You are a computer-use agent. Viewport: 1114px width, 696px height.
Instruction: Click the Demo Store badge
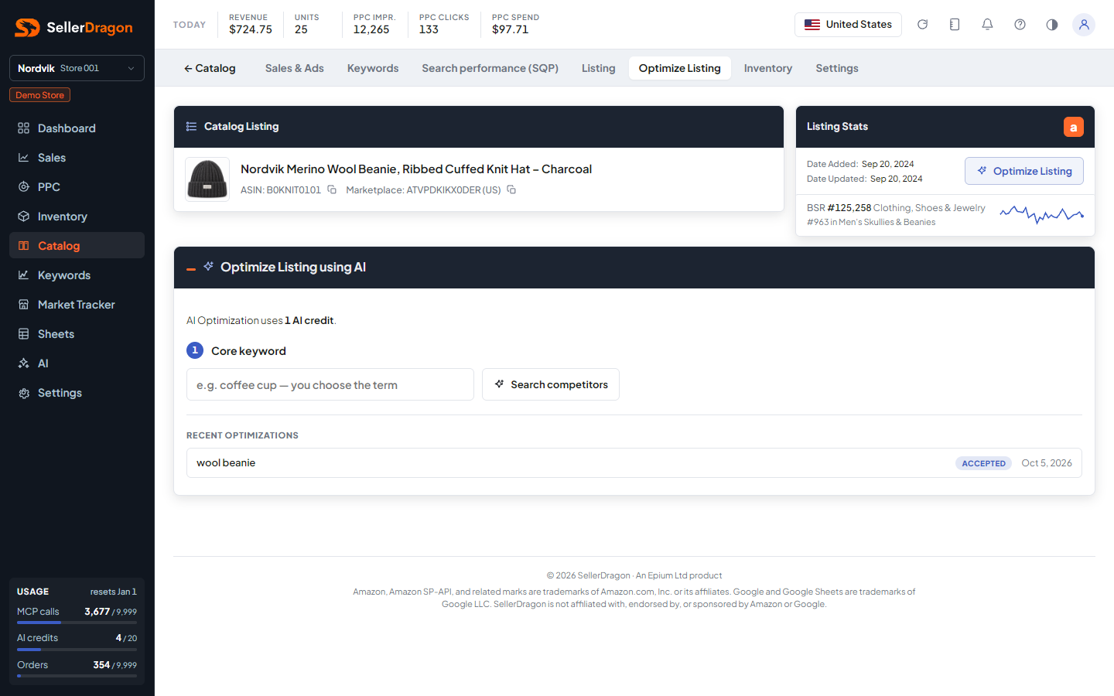pos(39,95)
